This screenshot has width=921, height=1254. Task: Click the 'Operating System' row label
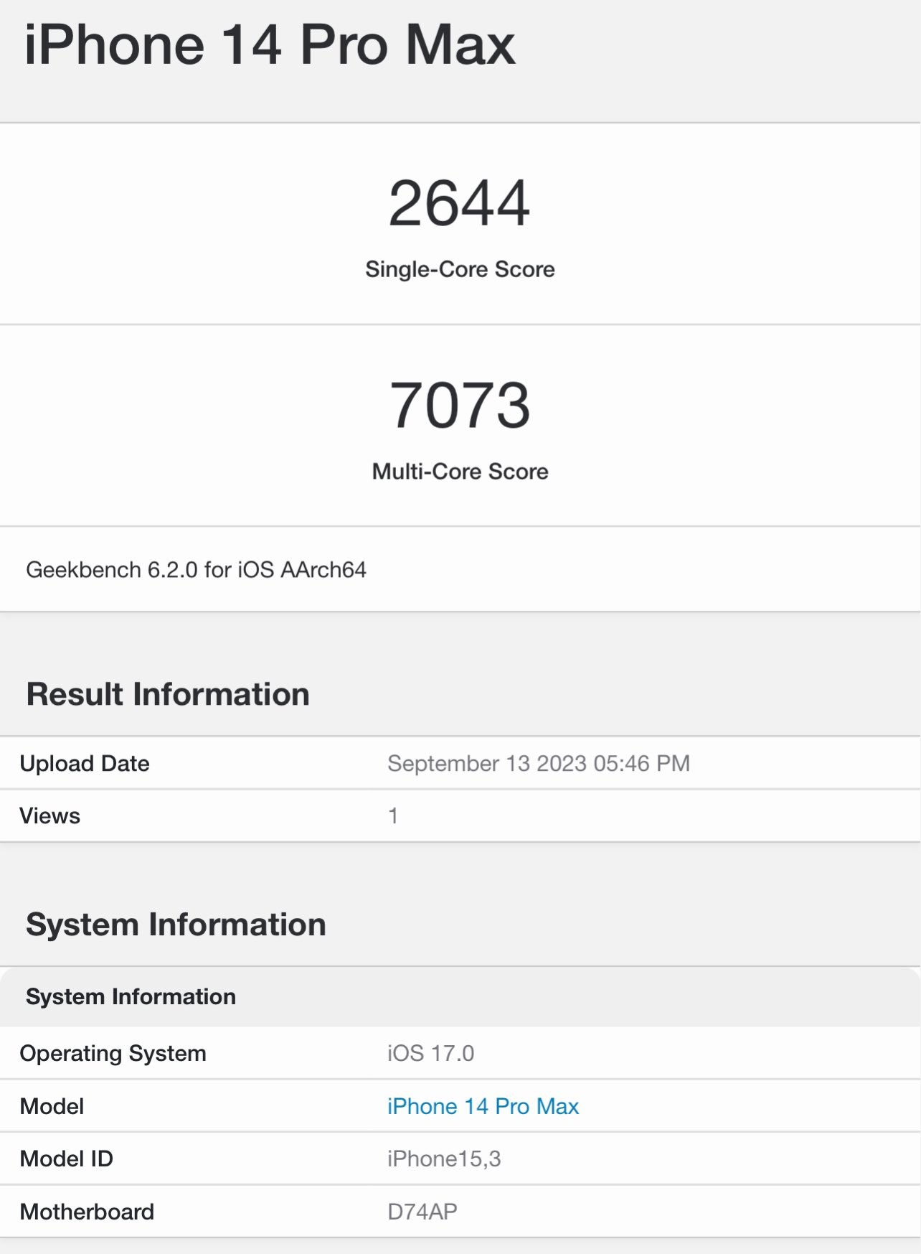pyautogui.click(x=113, y=1053)
